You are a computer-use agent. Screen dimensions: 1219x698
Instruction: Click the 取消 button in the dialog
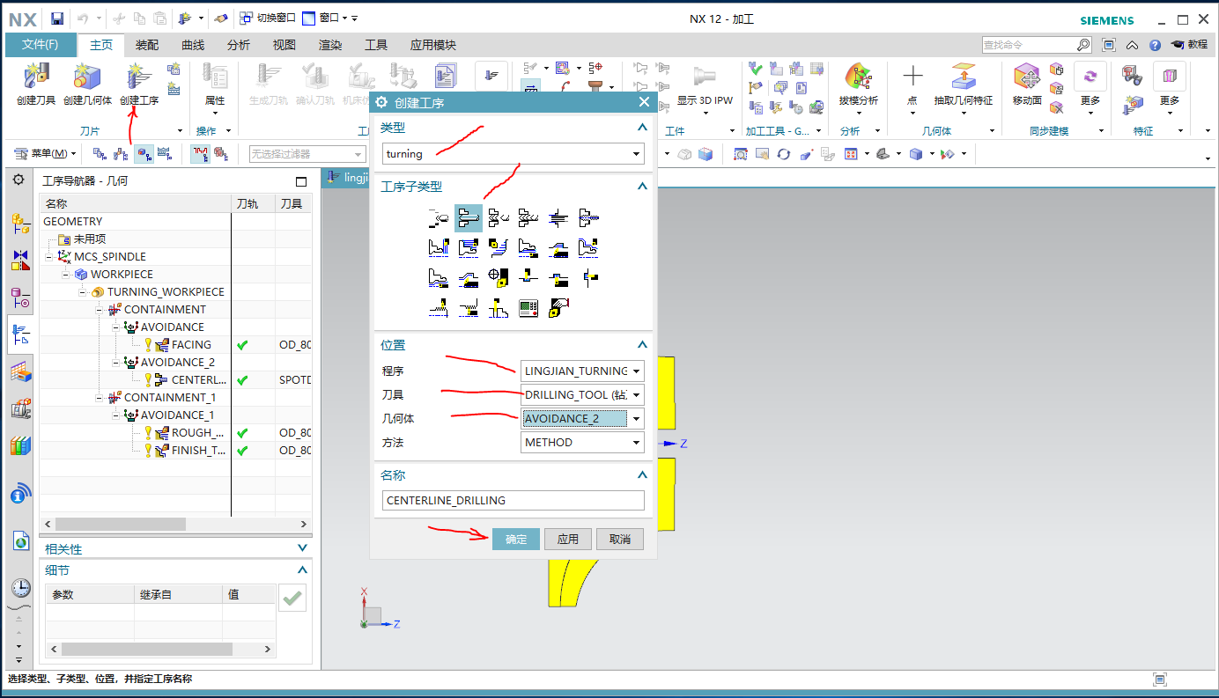[620, 539]
